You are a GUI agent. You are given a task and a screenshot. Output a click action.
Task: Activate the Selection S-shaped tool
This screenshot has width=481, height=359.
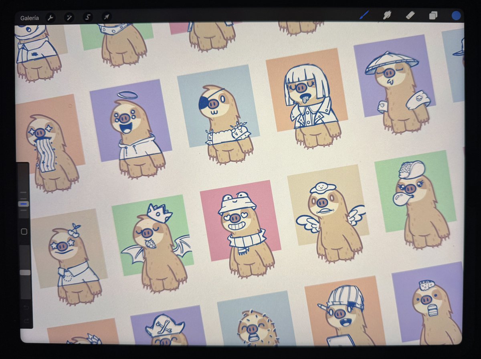click(88, 17)
